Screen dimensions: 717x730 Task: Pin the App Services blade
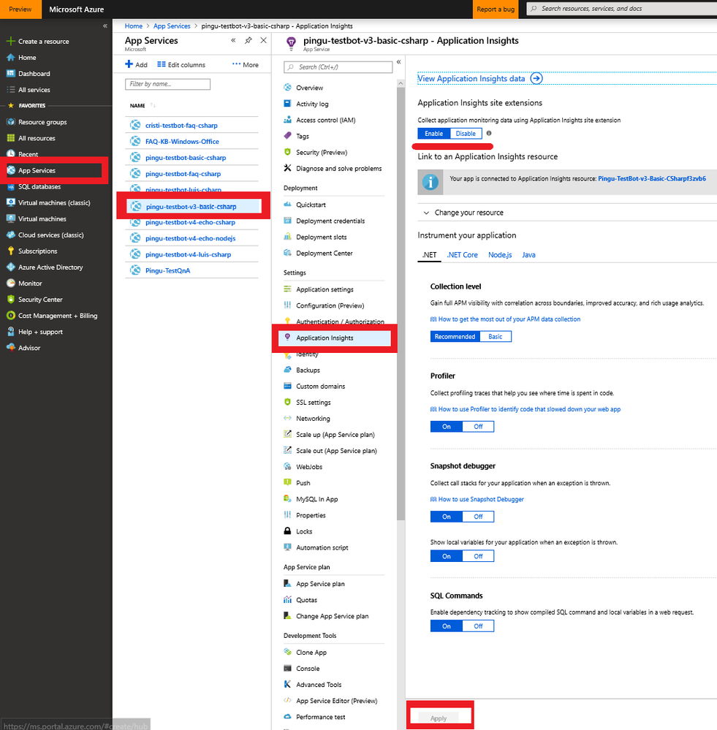coord(249,40)
